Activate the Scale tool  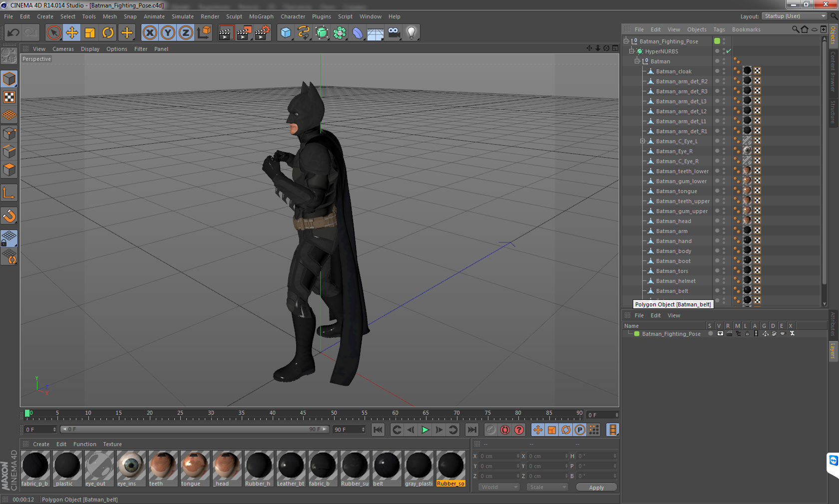[x=90, y=33]
